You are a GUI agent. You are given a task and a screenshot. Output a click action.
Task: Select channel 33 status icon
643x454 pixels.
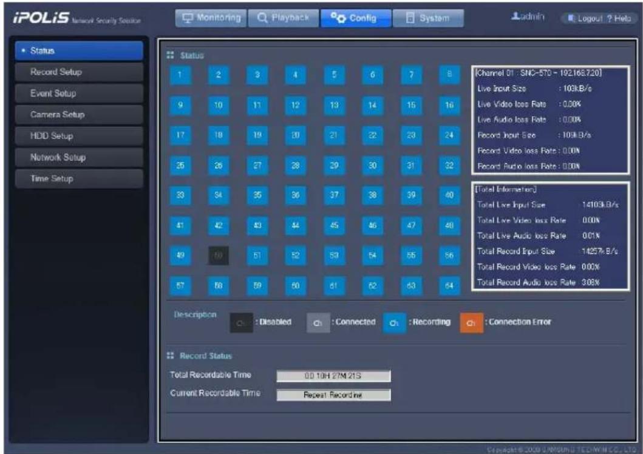tap(180, 195)
